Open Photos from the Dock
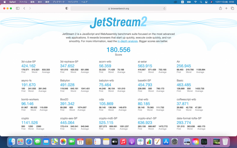Viewport: 237px width, 148px height. pyautogui.click(x=63, y=142)
